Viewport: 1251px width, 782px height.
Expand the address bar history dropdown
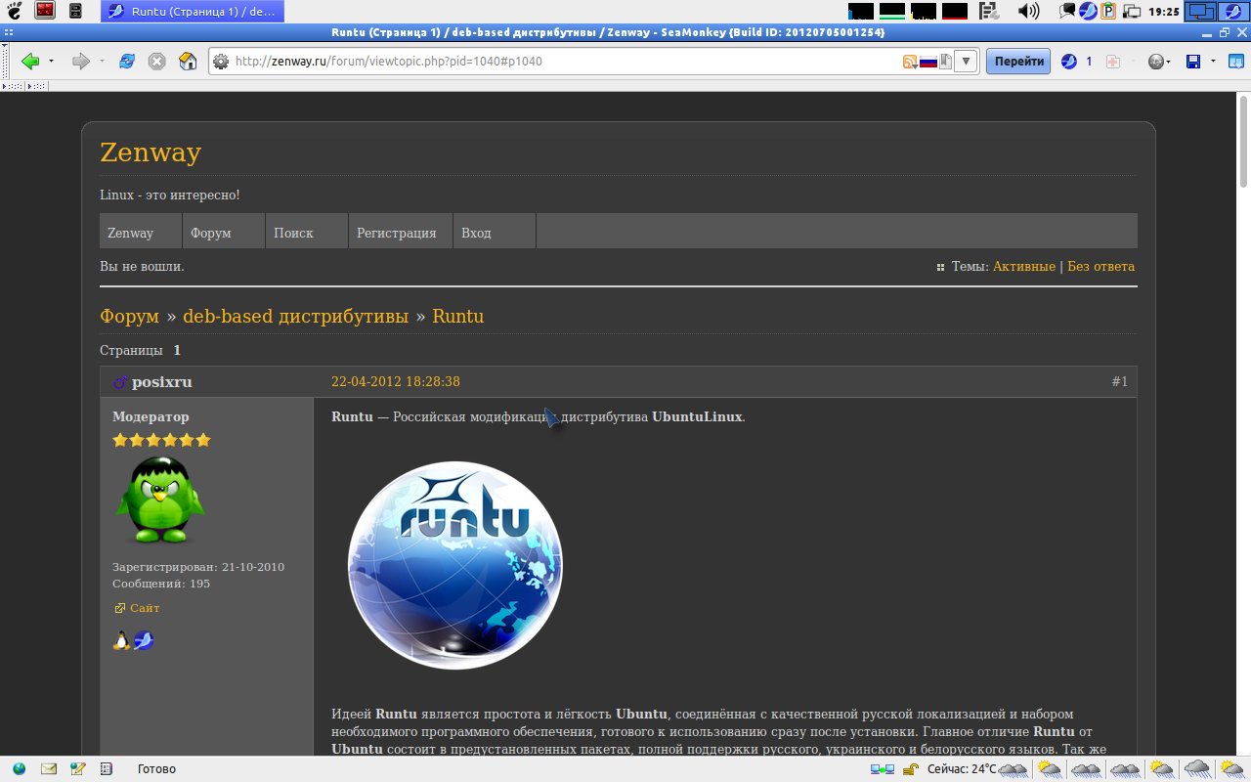point(966,62)
